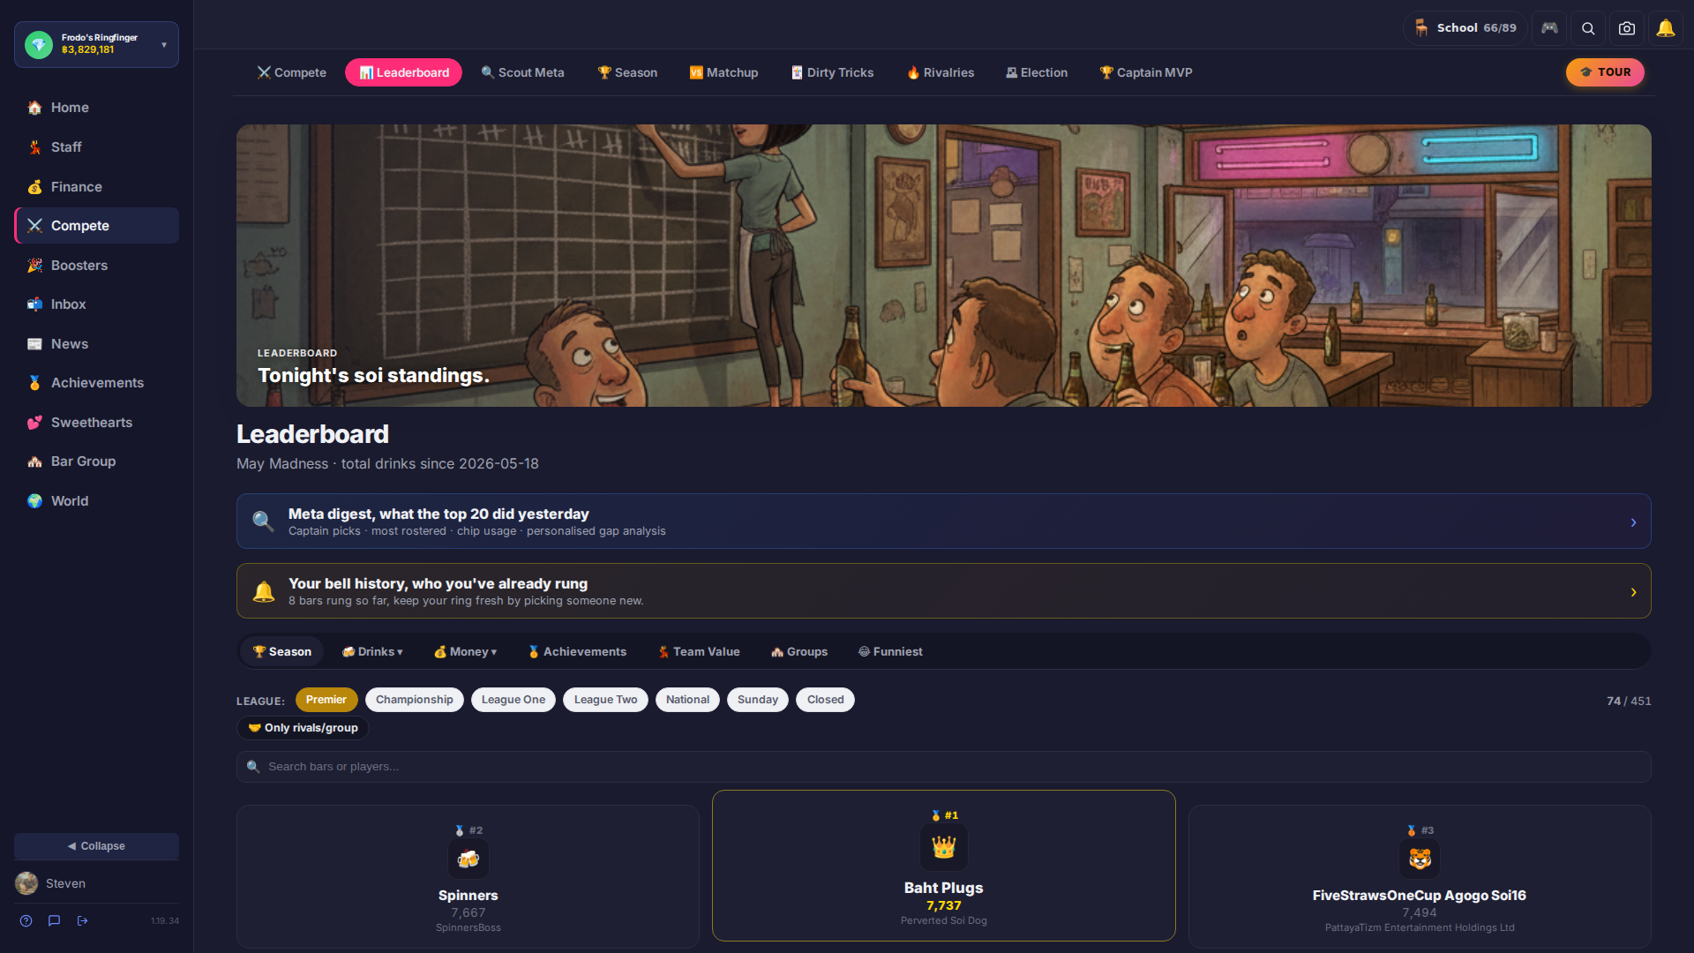The width and height of the screenshot is (1694, 953).
Task: Select the Groups ranking tab
Action: (x=799, y=652)
